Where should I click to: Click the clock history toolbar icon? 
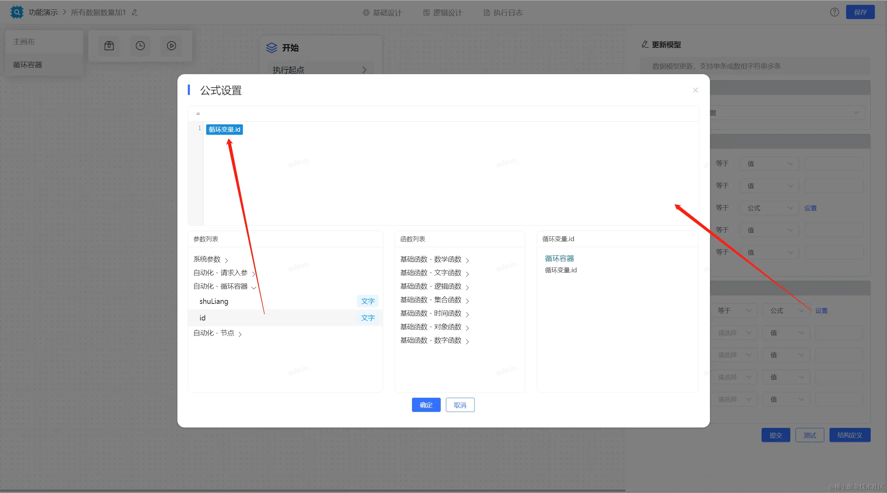[x=140, y=46]
